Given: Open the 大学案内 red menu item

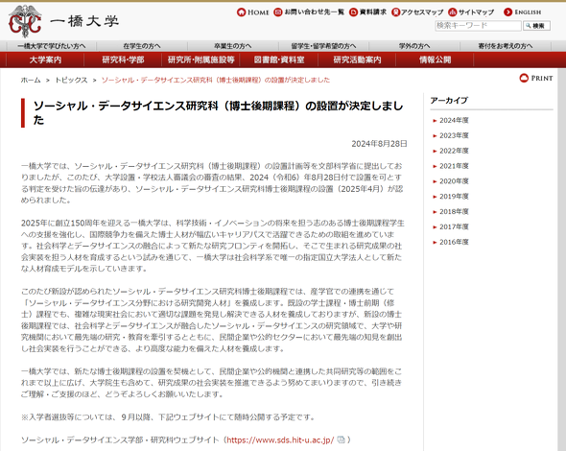Looking at the screenshot, I should (45, 59).
